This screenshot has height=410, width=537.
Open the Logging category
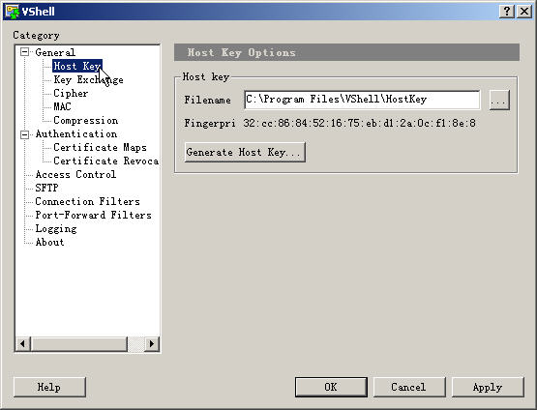point(56,228)
